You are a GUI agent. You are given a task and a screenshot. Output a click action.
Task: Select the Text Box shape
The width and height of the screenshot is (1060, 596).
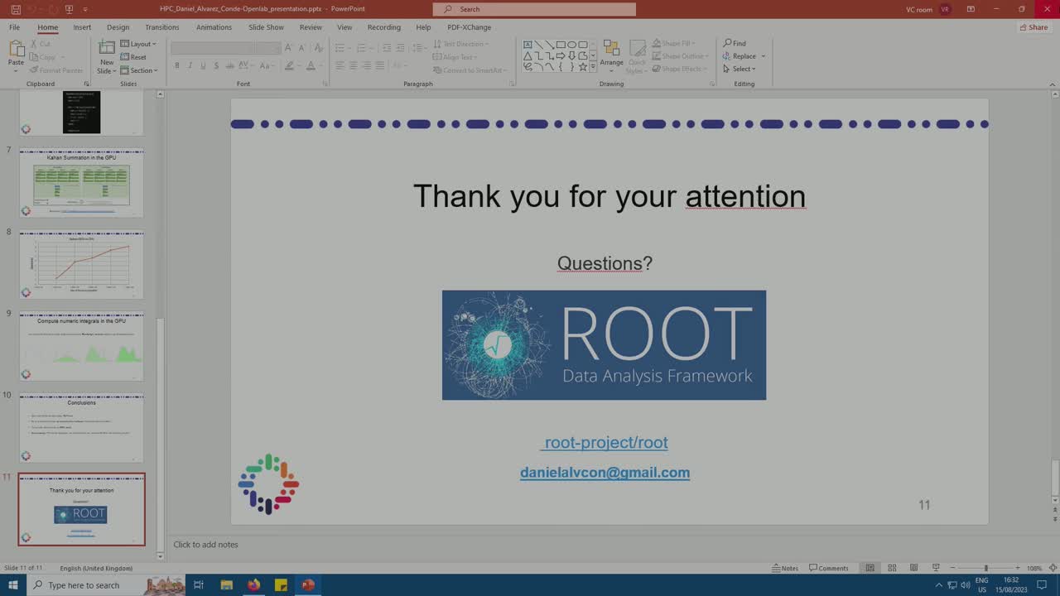528,45
